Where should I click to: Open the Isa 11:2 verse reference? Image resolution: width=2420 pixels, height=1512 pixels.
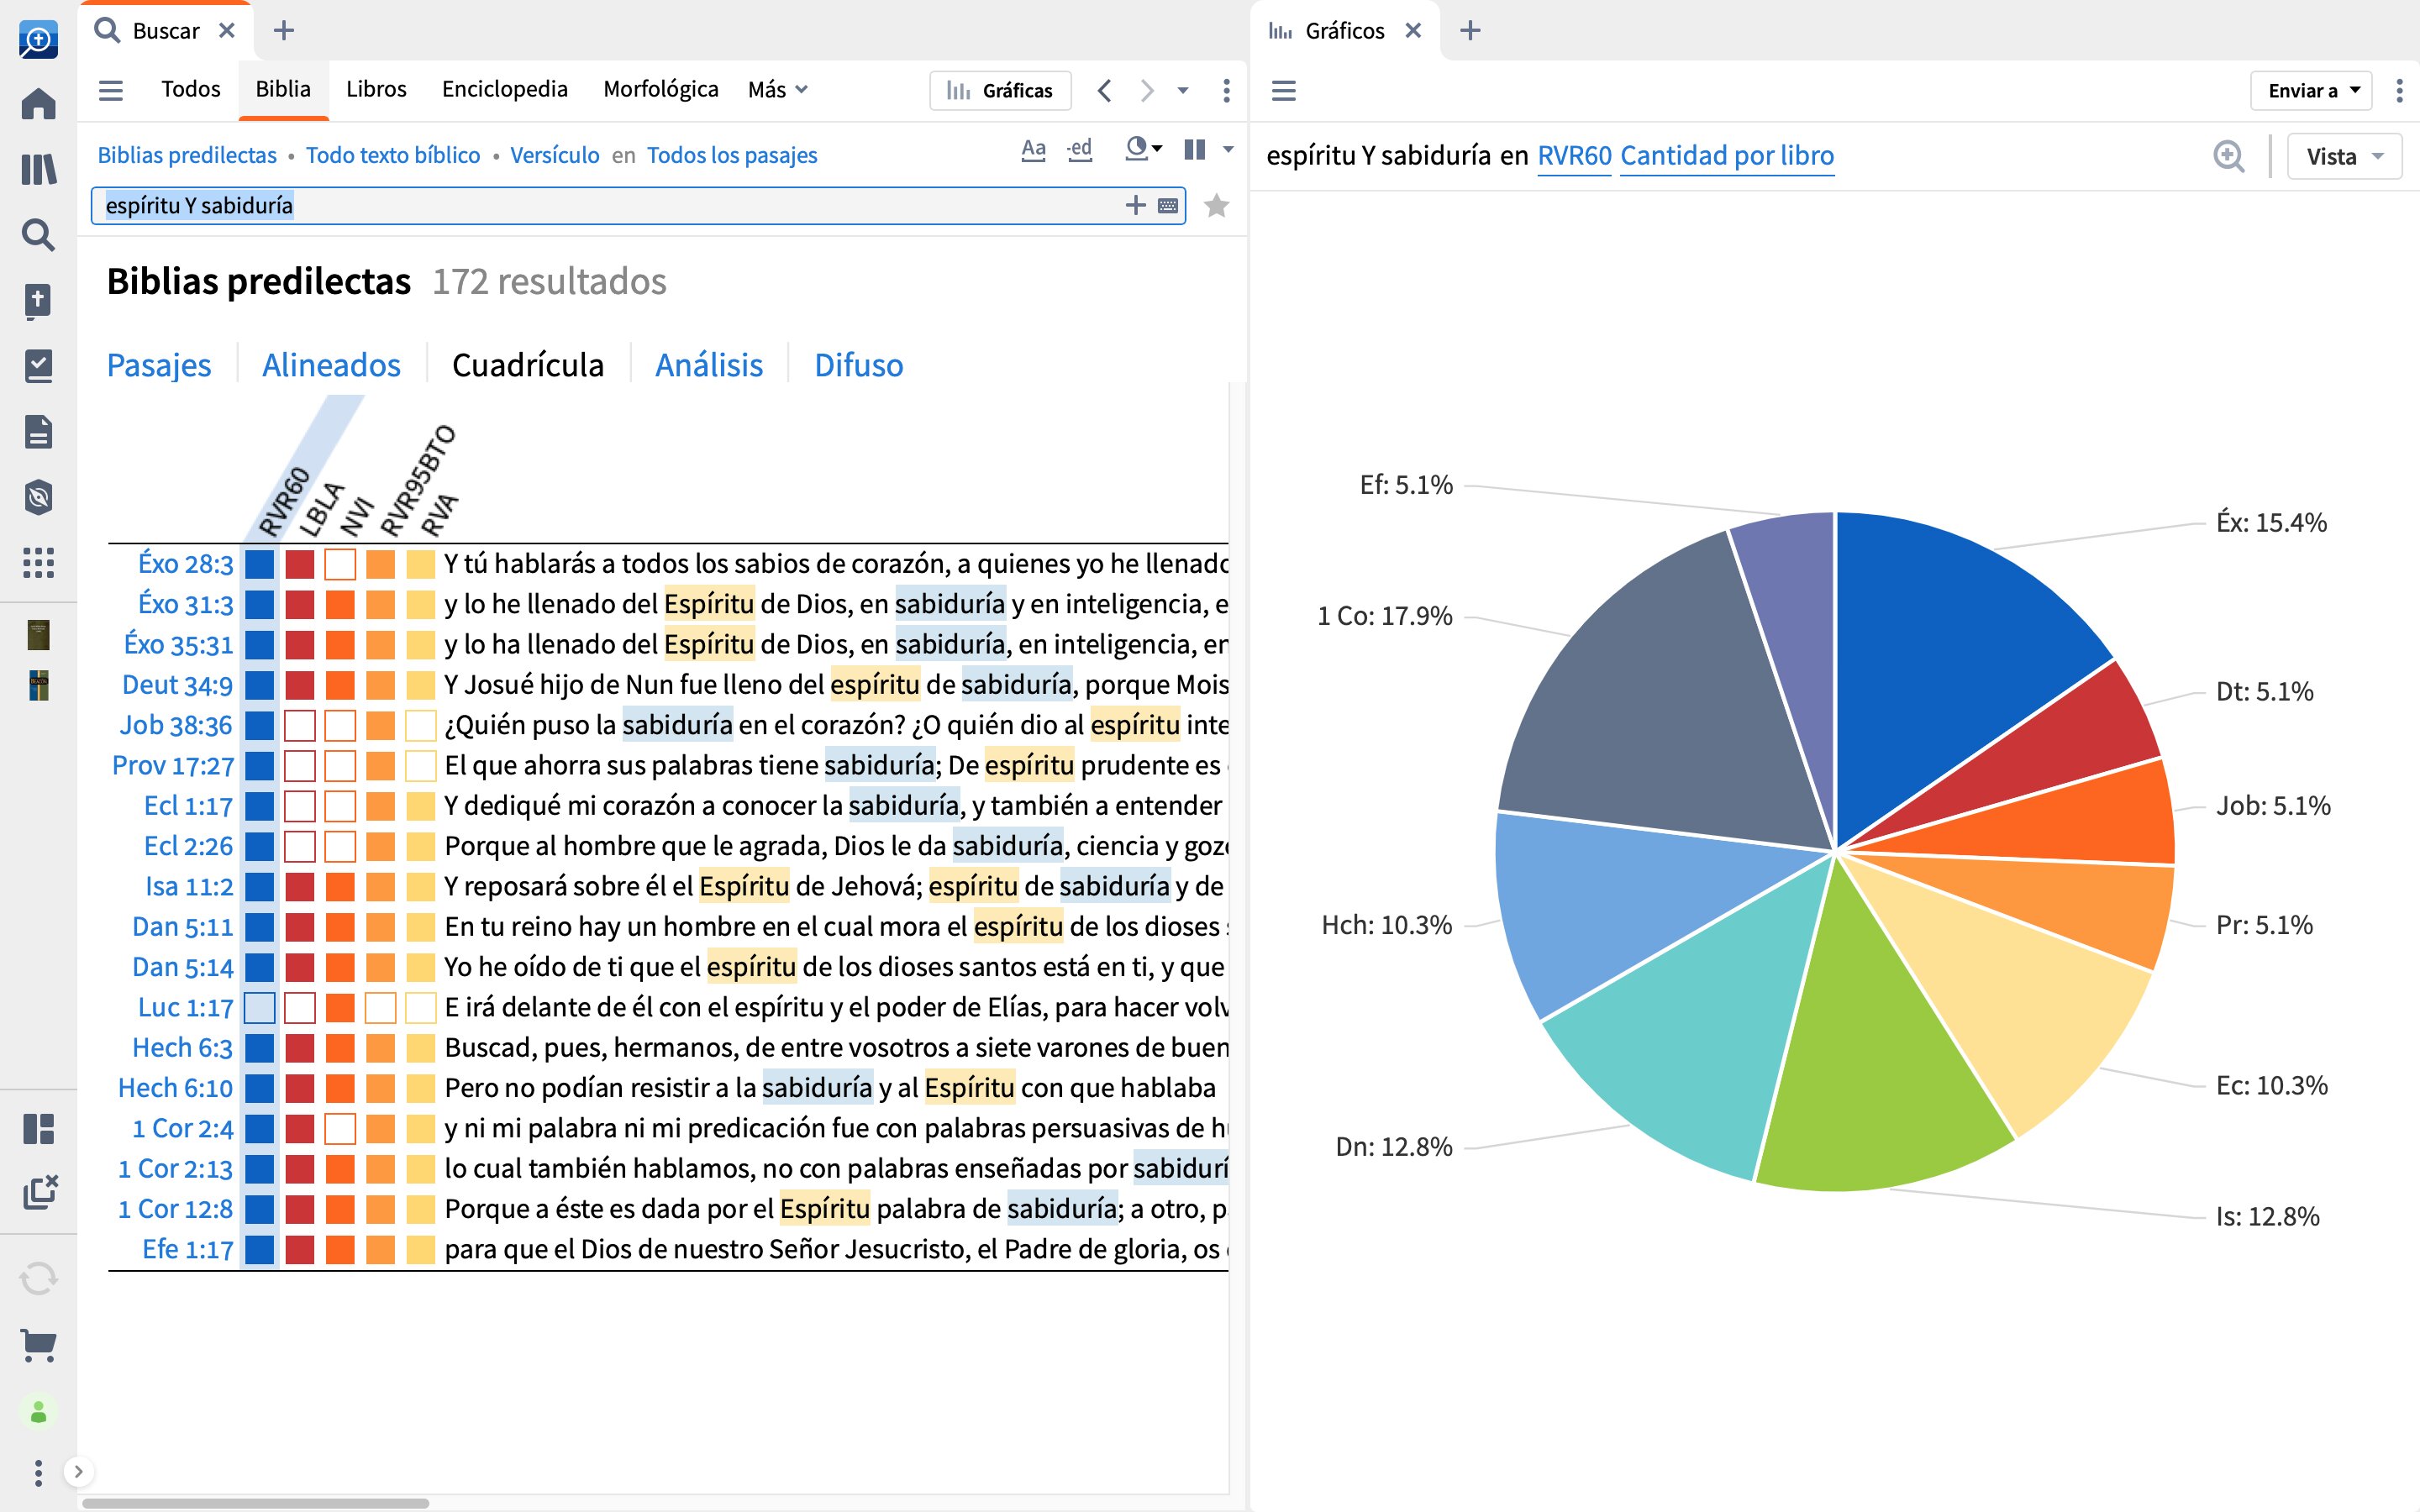(189, 886)
